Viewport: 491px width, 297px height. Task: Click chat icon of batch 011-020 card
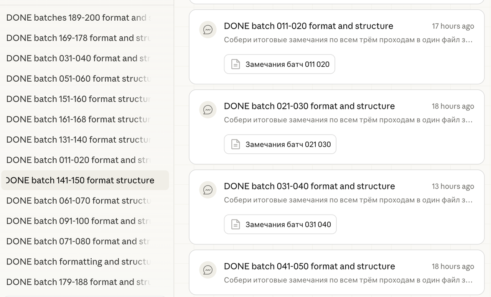click(x=208, y=30)
